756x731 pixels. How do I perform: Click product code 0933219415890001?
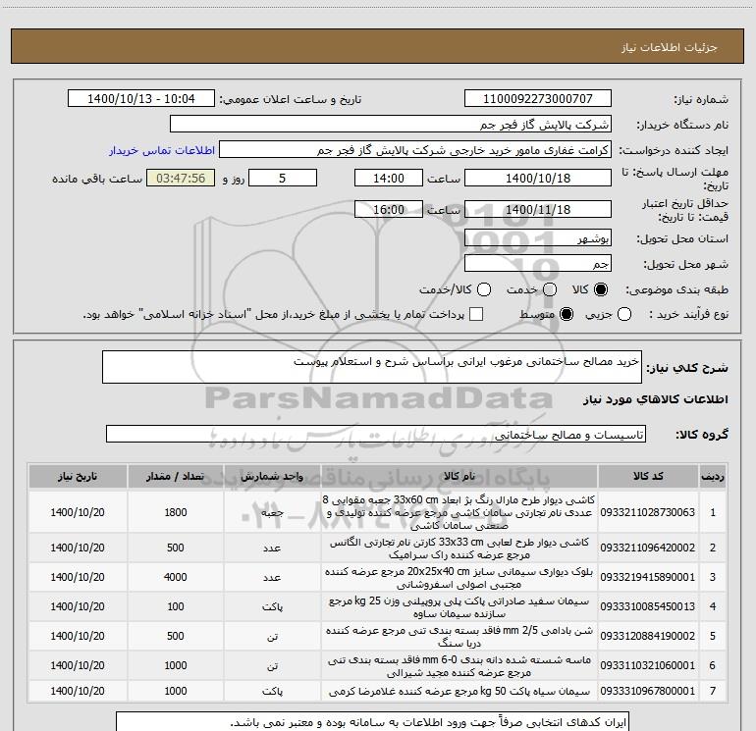click(x=648, y=577)
